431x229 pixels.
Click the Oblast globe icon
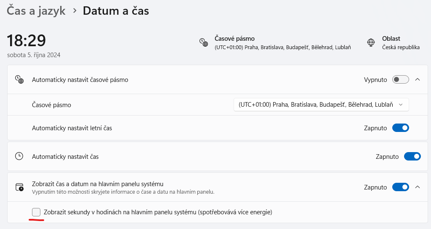[x=371, y=42]
